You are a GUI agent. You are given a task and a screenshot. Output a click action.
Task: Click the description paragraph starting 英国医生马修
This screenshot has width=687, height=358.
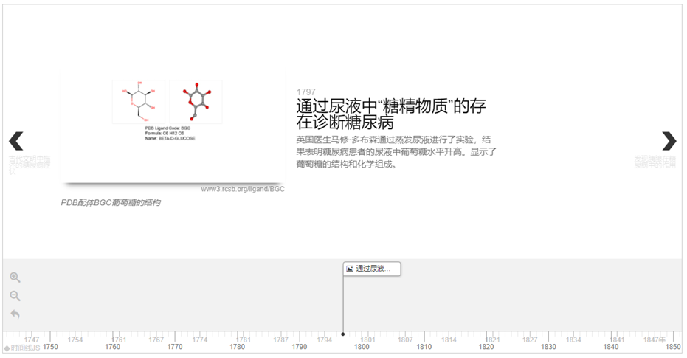pos(396,152)
